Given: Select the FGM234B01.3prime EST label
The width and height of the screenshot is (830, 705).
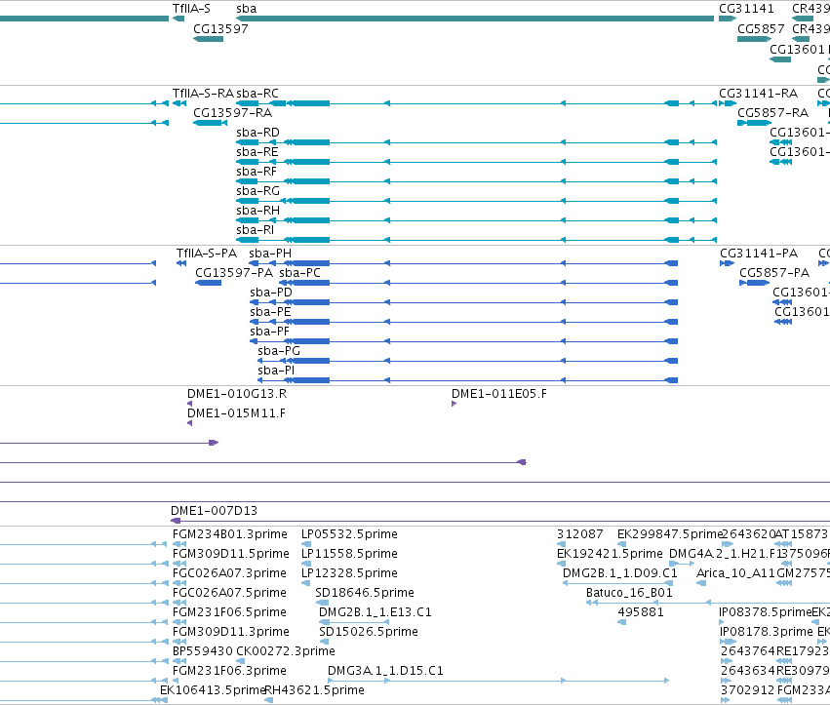Looking at the screenshot, I should point(230,534).
